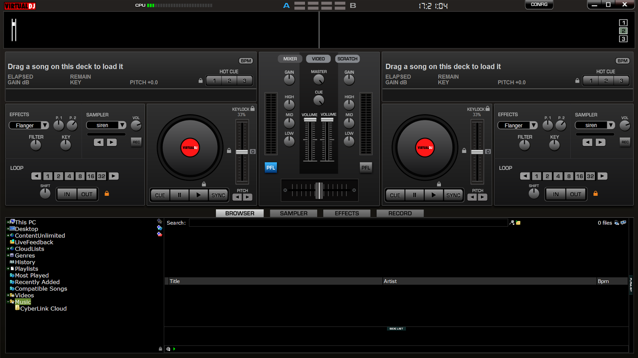
Task: Toggle sampler REC on right deck
Action: [625, 142]
